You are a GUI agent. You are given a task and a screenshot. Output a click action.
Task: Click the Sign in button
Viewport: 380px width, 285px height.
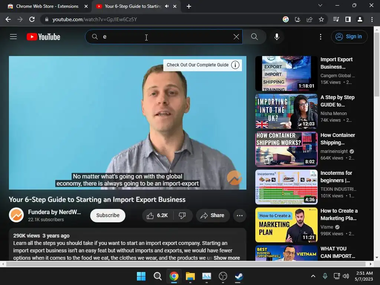coord(349,37)
